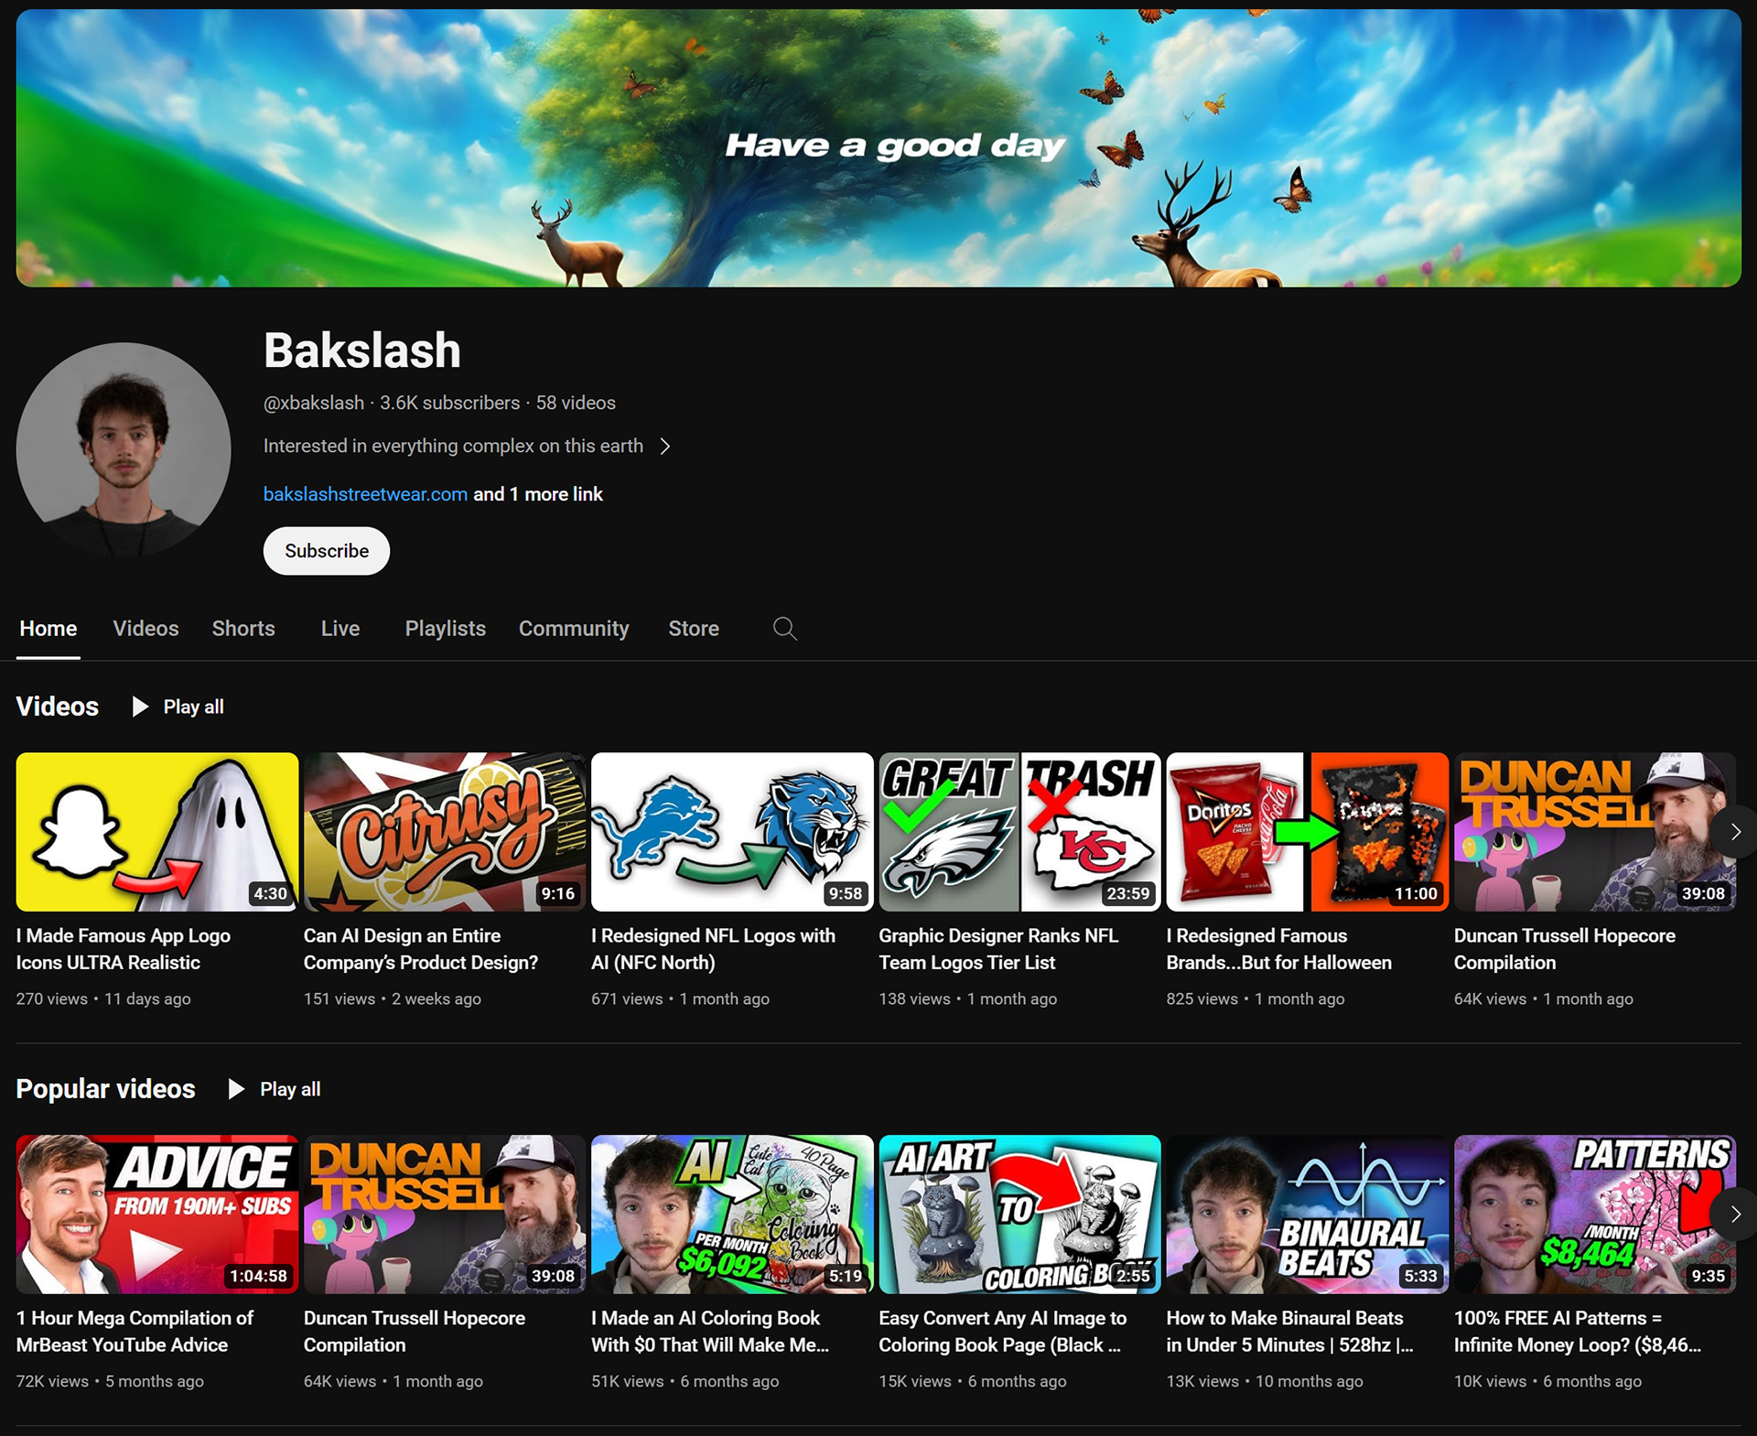Open the Snapchat ghost logo video thumbnail
The height and width of the screenshot is (1436, 1757).
(x=157, y=831)
